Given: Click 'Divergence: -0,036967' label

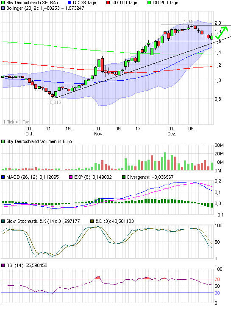Looking at the screenshot, I should tap(150, 177).
